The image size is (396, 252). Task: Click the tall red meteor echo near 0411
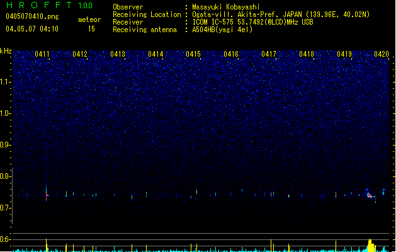pos(46,193)
